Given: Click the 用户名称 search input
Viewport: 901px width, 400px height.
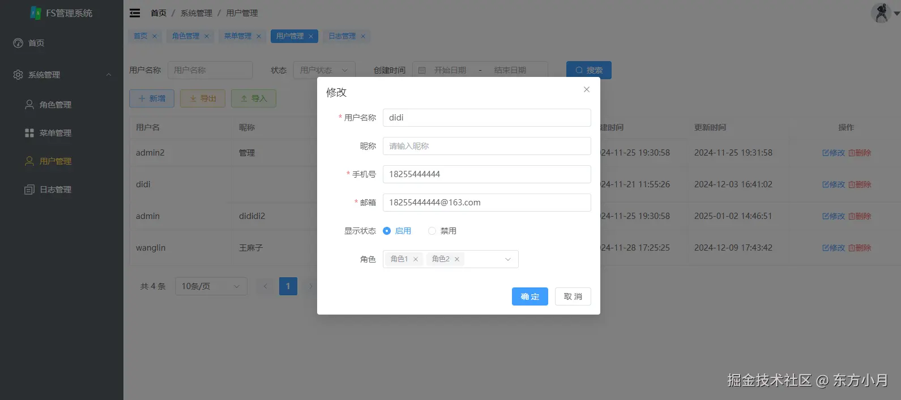Looking at the screenshot, I should [210, 70].
